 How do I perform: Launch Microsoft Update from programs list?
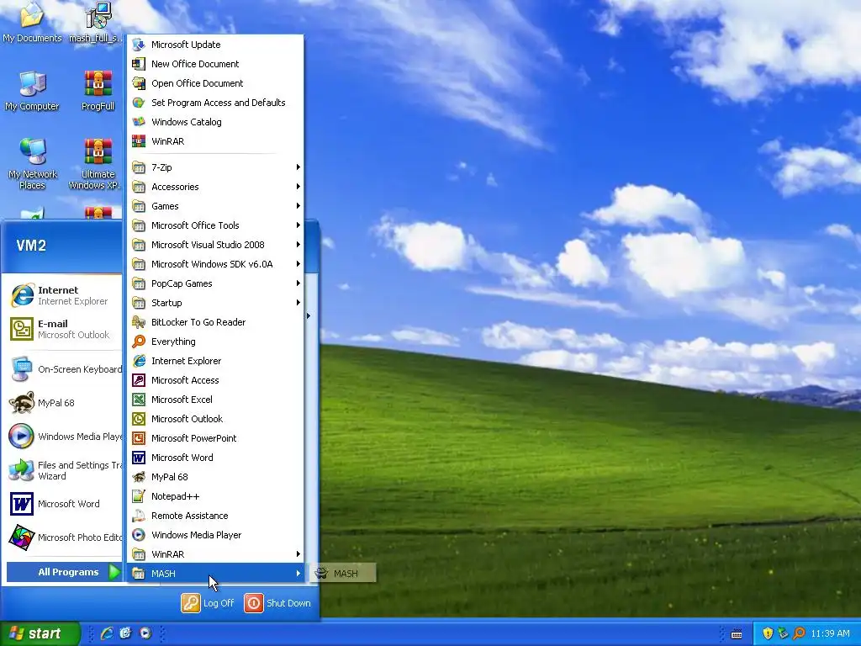[215, 45]
